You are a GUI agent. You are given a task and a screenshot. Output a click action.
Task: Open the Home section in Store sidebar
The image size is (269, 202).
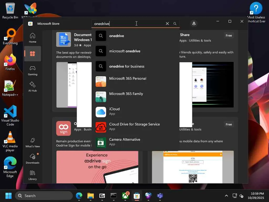pyautogui.click(x=32, y=38)
